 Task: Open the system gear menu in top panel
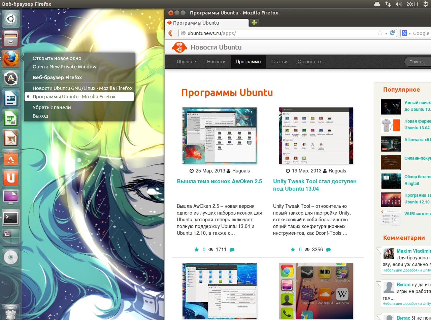(426, 4)
